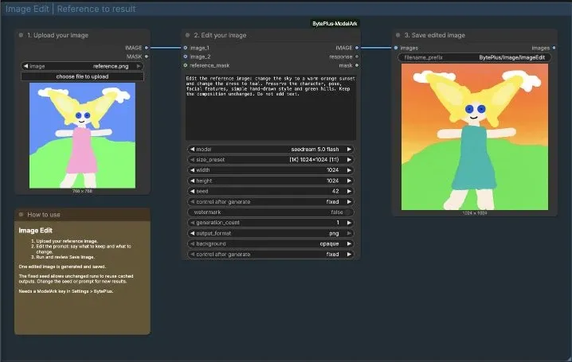This screenshot has height=362, width=572.
Task: Open the model dropdown showing seedream 5.0 flash
Action: pos(271,150)
